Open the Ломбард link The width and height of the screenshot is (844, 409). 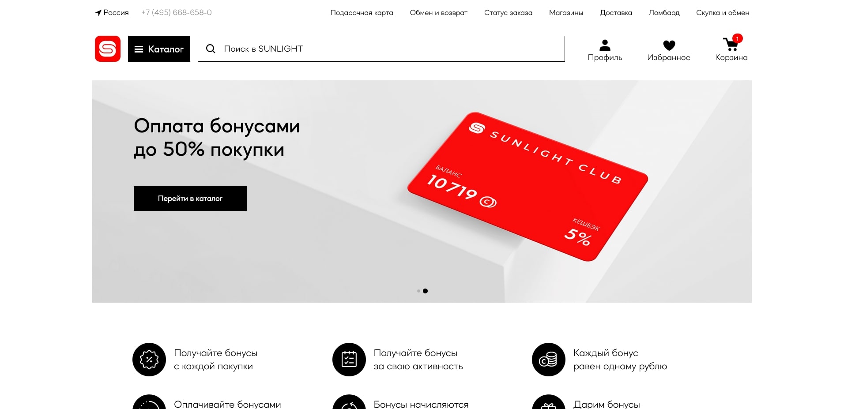664,13
